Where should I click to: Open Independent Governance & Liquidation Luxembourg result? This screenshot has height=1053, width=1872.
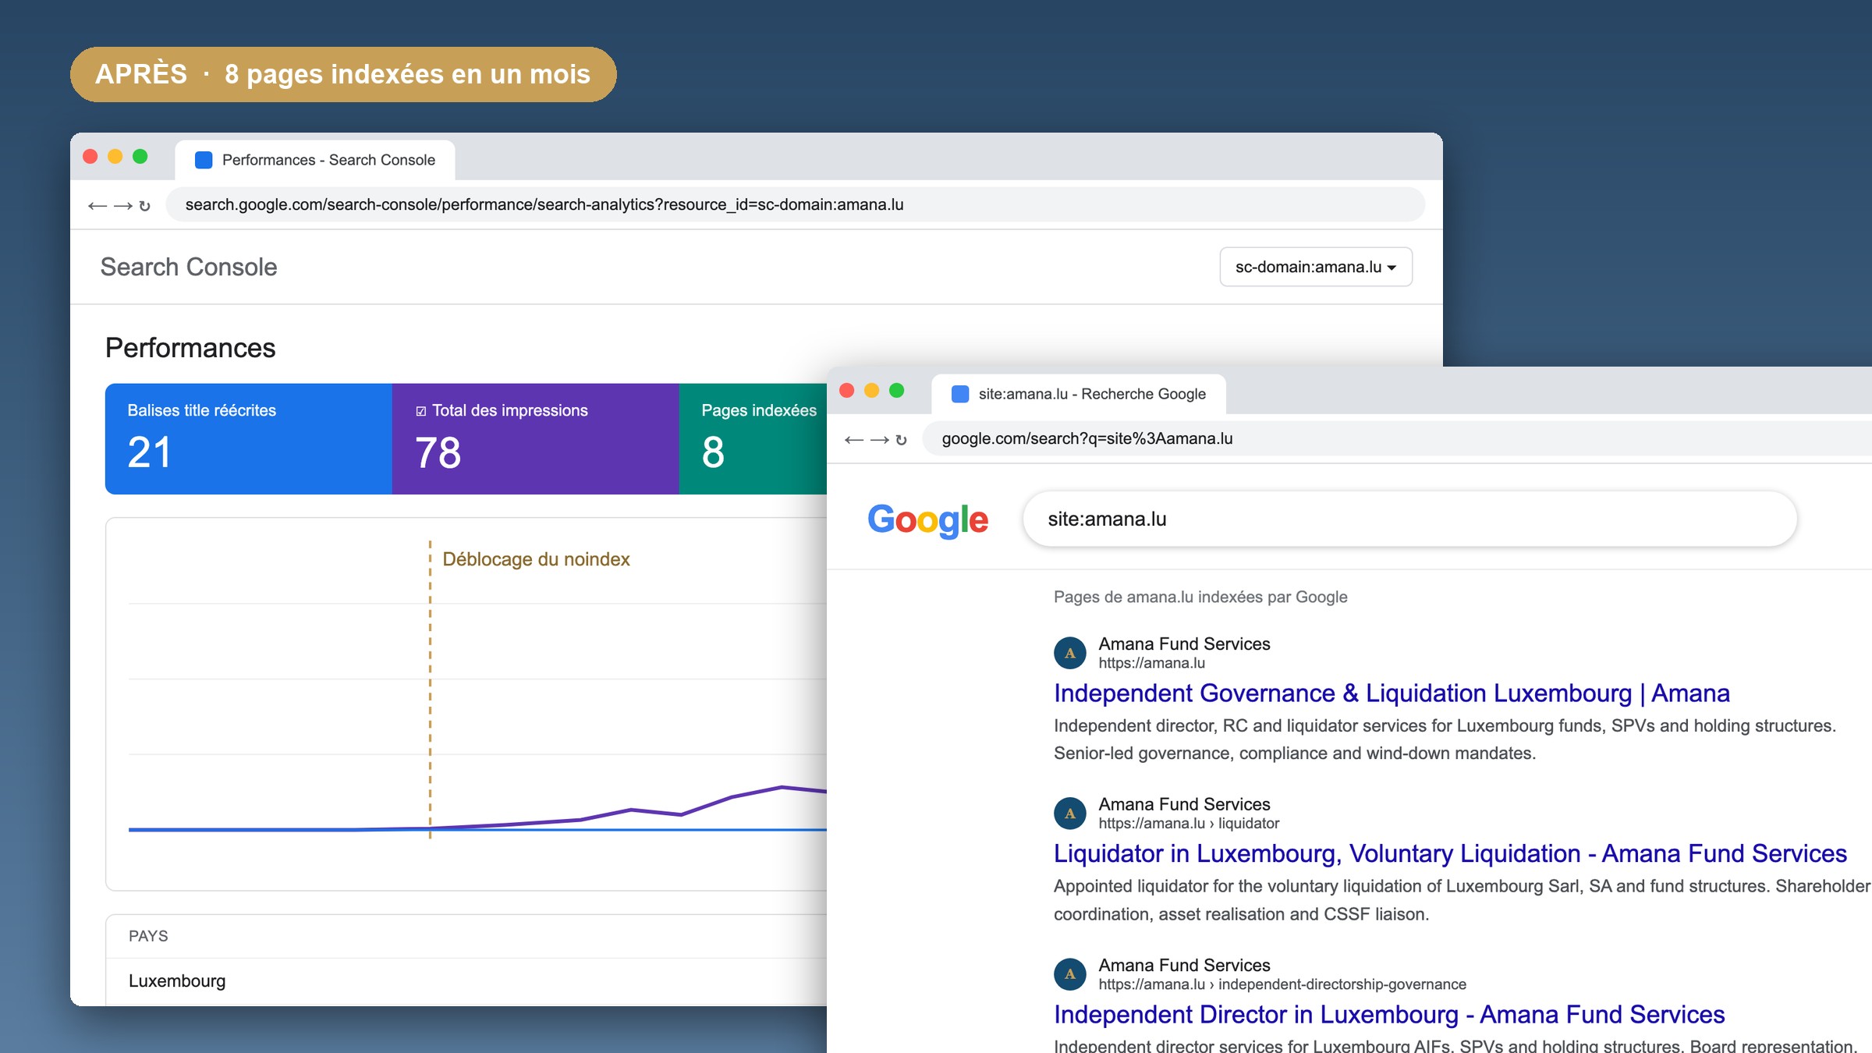pyautogui.click(x=1392, y=693)
